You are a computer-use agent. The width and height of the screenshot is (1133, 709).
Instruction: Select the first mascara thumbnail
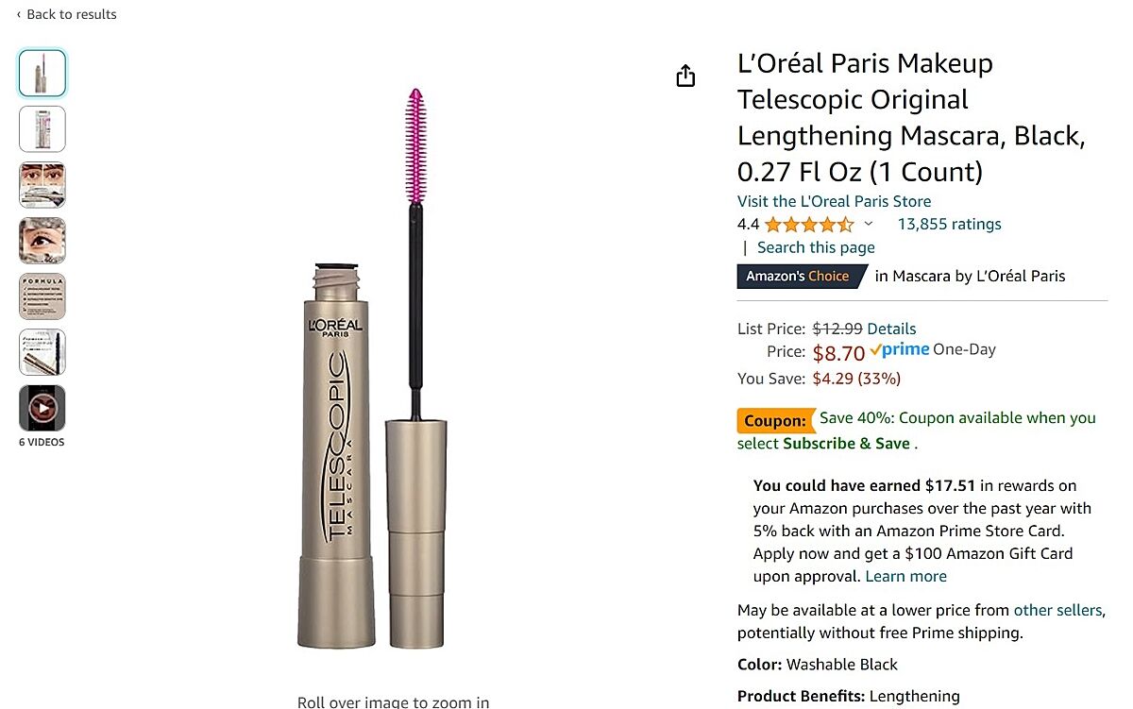click(x=42, y=74)
